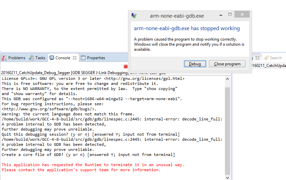Click 'For bug reporting instructions' console line
This screenshot has height=180, width=286.
pyautogui.click(x=53, y=104)
